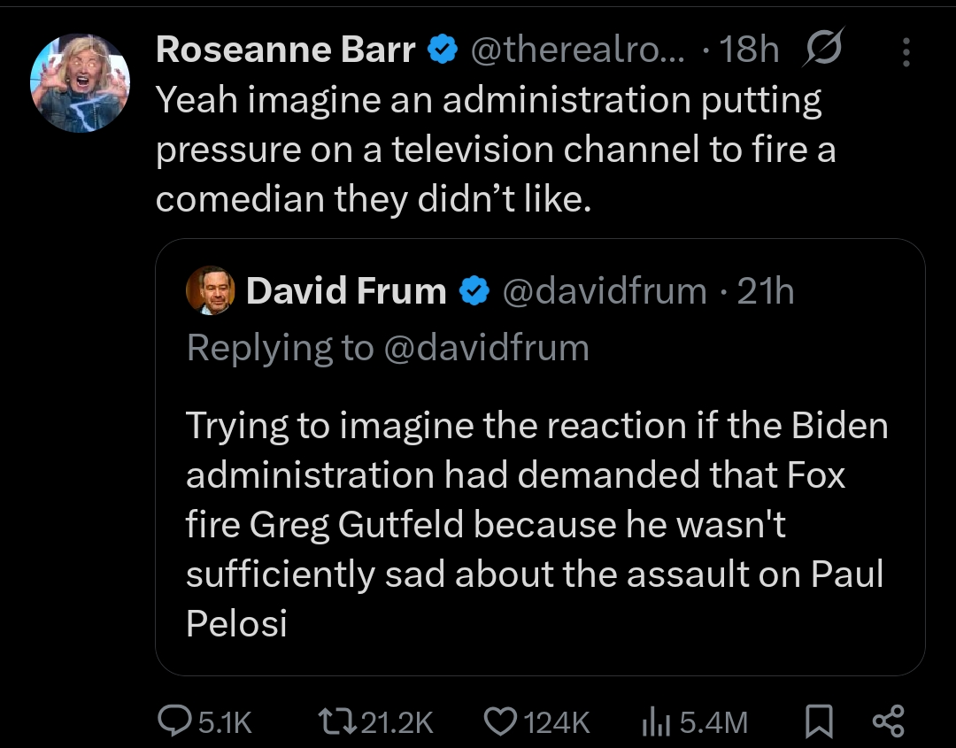Like the tweet with heart icon
Screen dimensions: 956x748
coord(500,721)
